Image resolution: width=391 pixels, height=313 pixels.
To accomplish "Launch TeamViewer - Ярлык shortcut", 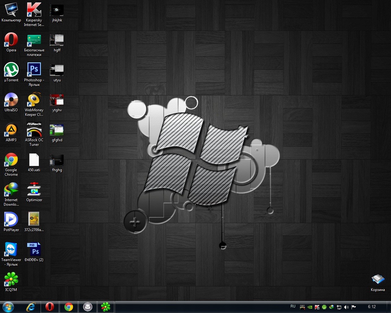I will [11, 254].
